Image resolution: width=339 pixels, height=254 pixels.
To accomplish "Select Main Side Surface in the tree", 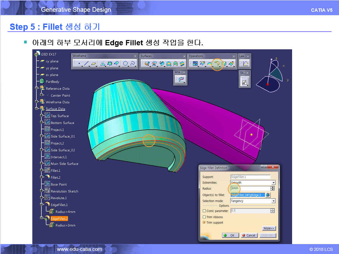I will click(64, 164).
